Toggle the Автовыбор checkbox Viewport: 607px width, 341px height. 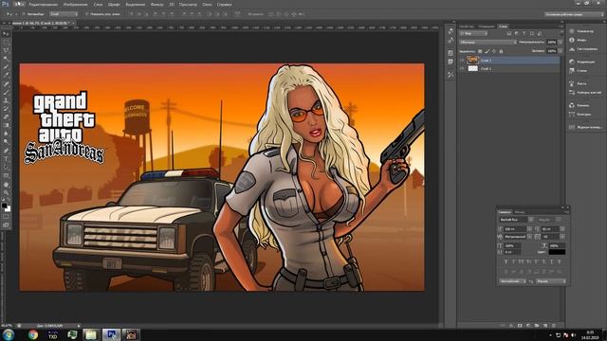[24, 14]
